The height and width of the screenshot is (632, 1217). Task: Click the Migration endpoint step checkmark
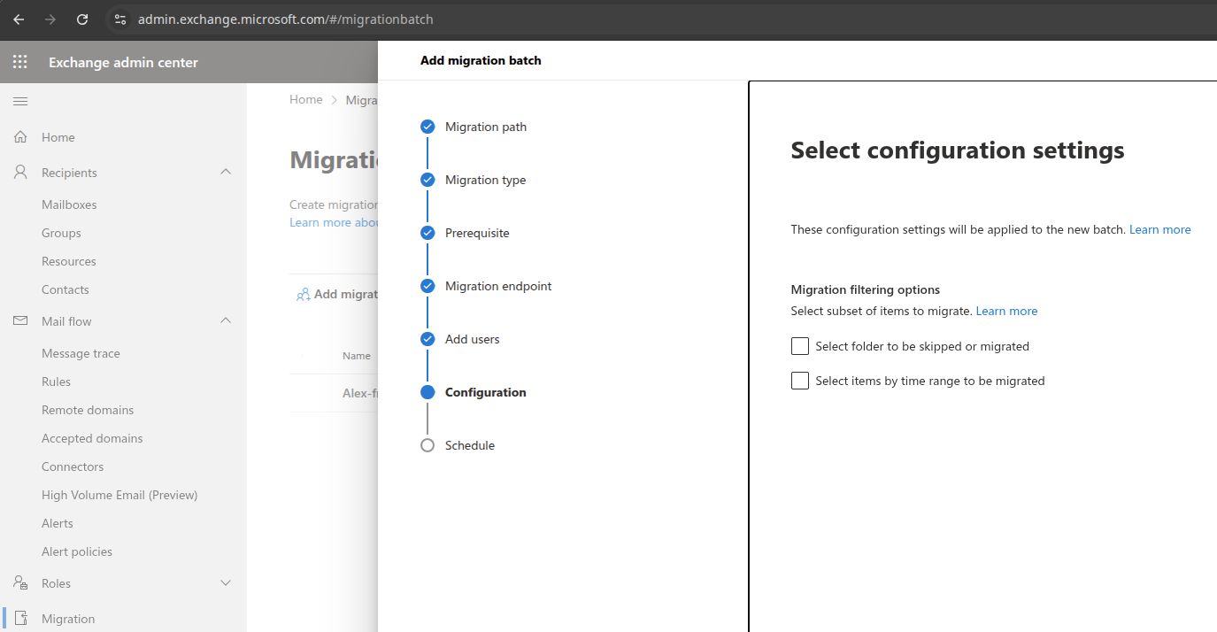[427, 286]
